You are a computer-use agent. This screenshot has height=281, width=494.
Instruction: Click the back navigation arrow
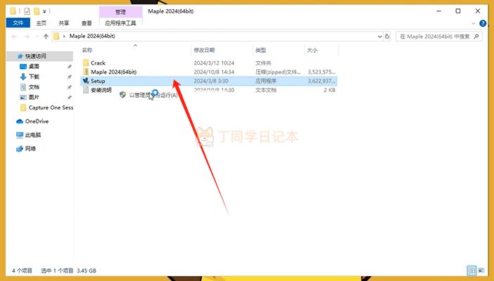click(x=14, y=37)
